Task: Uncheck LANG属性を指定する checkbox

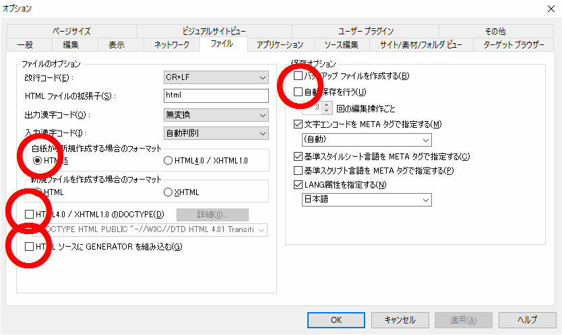Action: click(x=299, y=185)
